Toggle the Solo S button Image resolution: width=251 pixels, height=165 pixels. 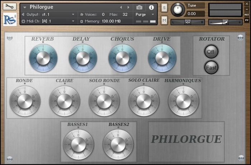[164, 7]
